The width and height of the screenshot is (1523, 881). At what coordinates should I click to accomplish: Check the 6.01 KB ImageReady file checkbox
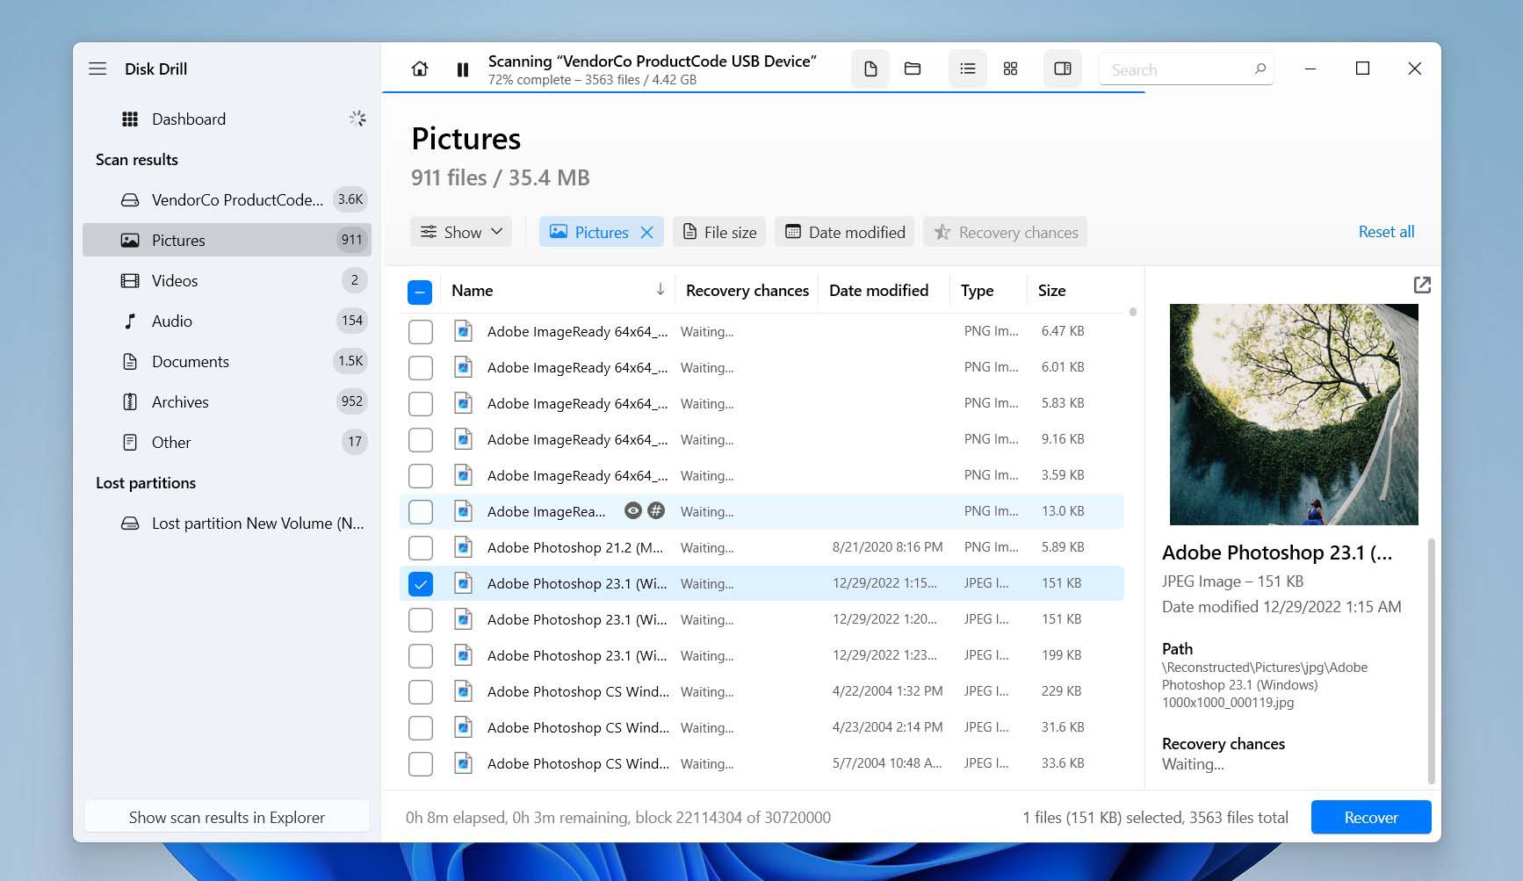421,368
